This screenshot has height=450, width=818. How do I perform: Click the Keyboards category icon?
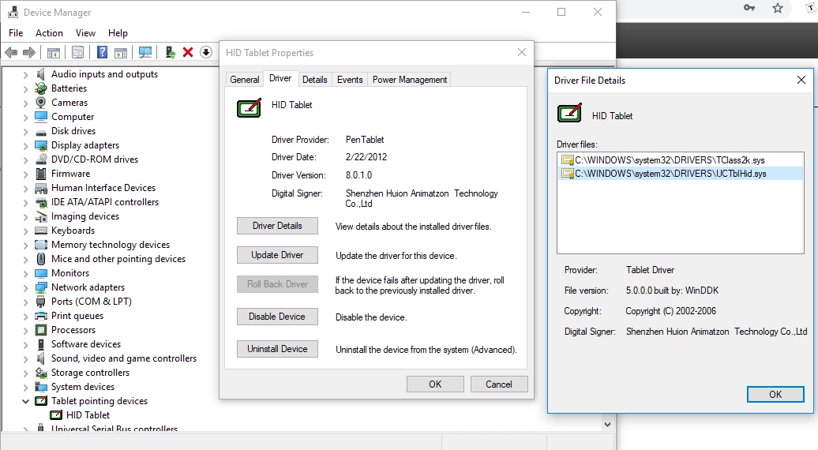tap(41, 231)
